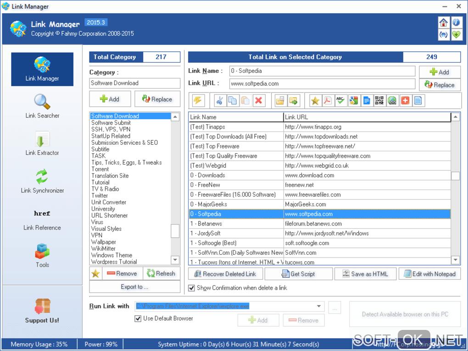Viewport: 468px width, 351px height.
Task: Click Edit with Notepad button
Action: 429,274
